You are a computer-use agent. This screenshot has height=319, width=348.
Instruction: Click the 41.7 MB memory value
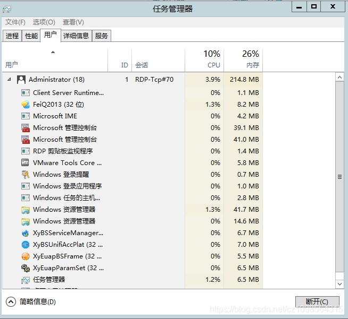[x=246, y=210]
